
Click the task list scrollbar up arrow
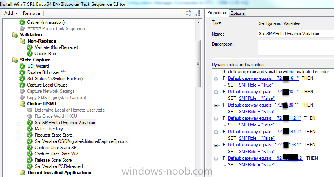pos(198,23)
